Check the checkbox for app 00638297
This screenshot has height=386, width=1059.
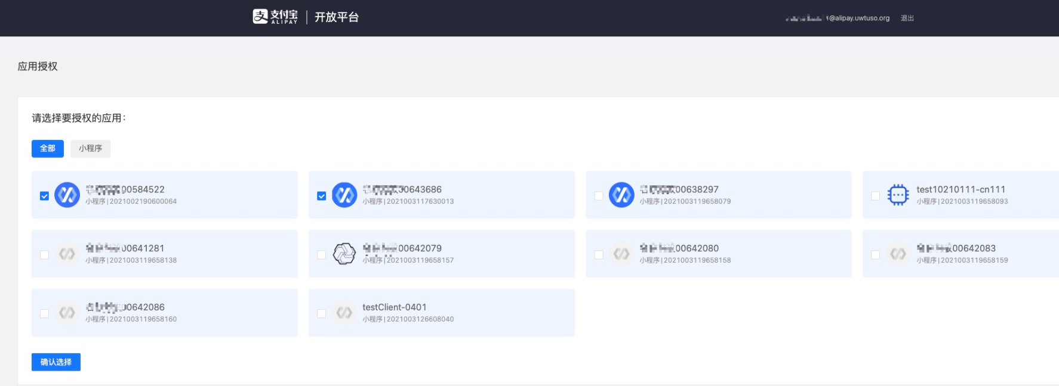tap(598, 196)
